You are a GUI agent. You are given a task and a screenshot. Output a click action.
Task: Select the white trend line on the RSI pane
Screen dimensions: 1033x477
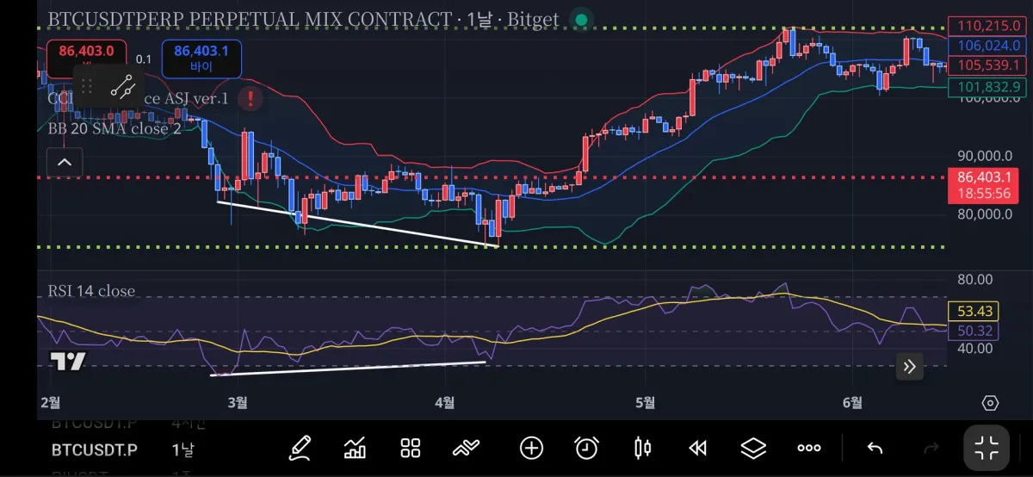pyautogui.click(x=349, y=369)
